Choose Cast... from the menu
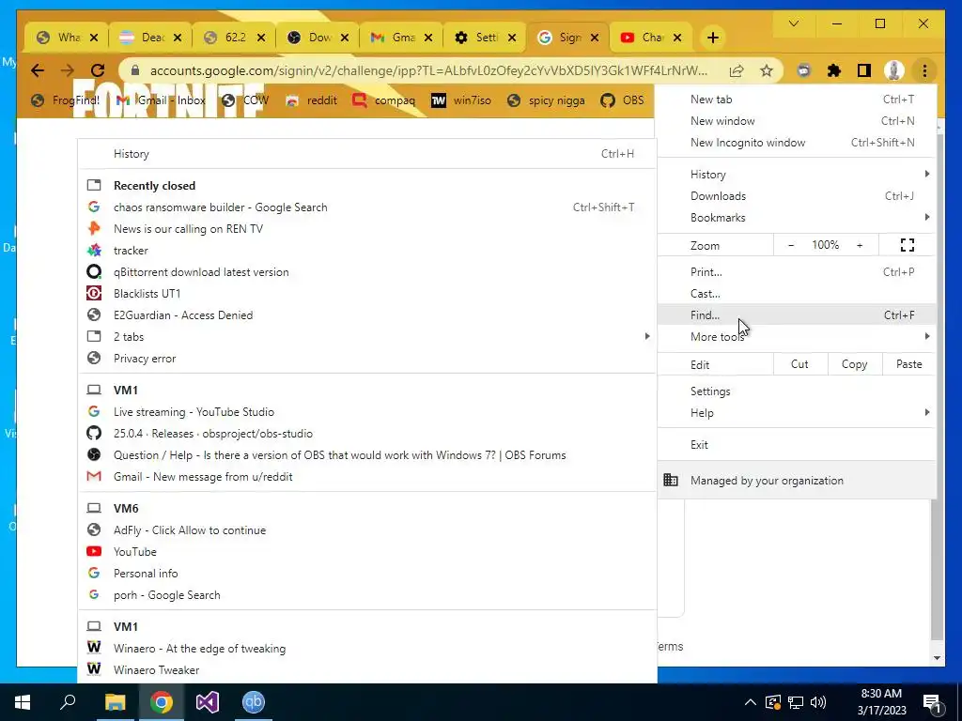962x721 pixels. 797,294
